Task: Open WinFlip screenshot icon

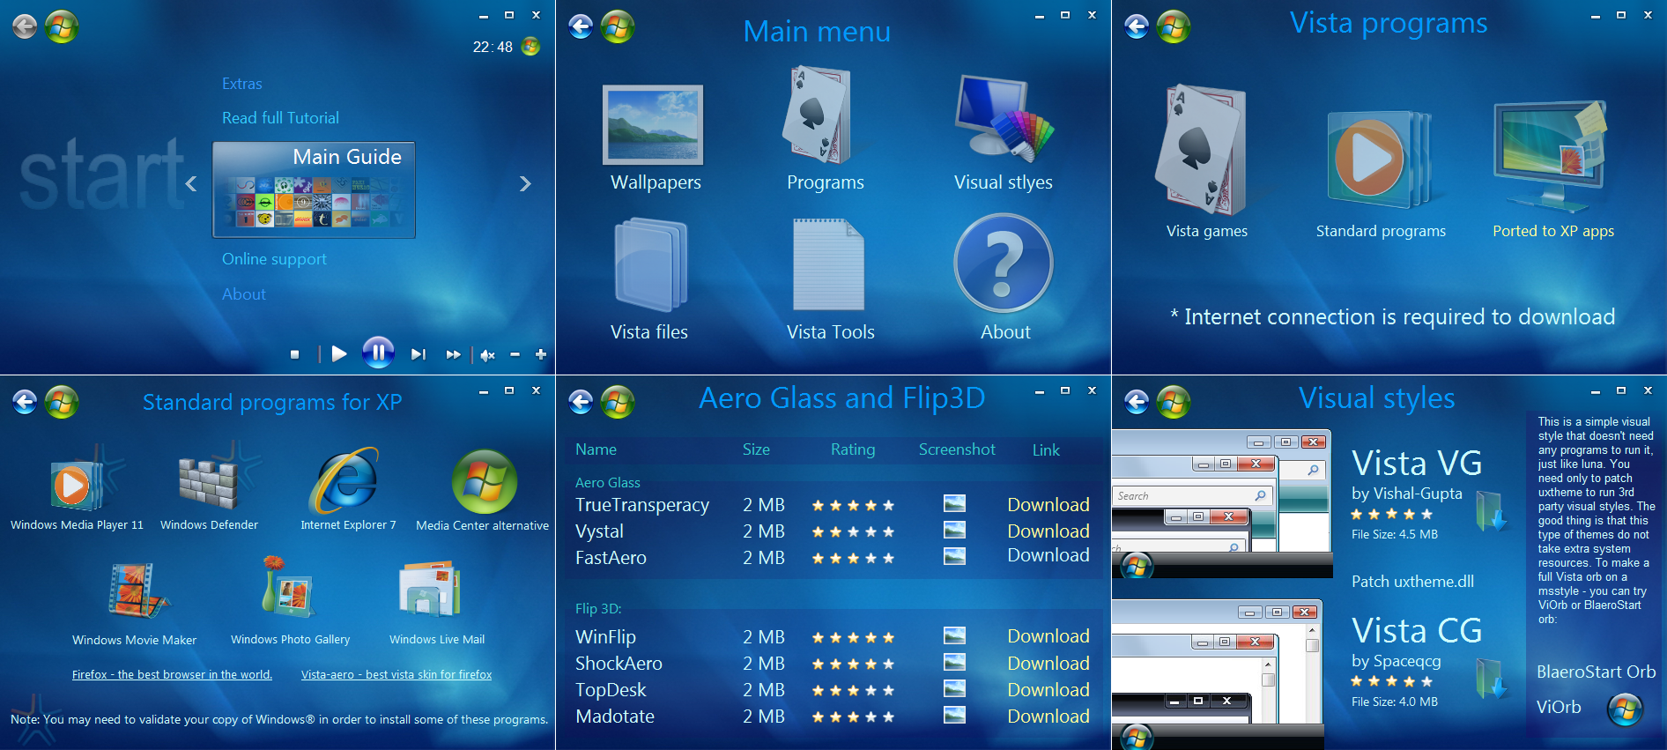Action: (x=954, y=635)
